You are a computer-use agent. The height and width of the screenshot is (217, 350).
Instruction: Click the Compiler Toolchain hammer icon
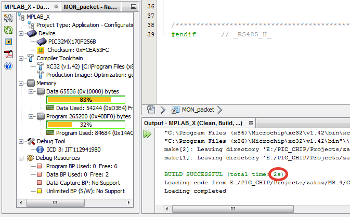[31, 58]
